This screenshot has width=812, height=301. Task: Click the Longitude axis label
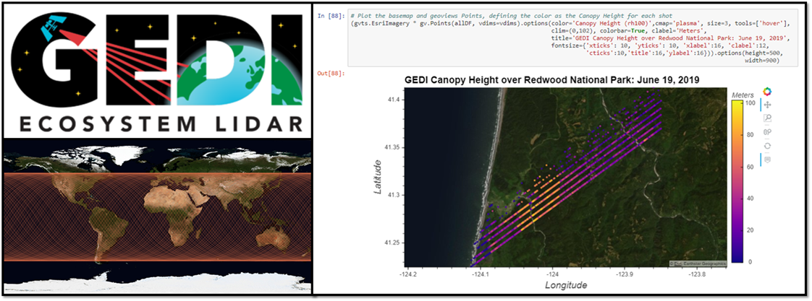click(x=566, y=284)
